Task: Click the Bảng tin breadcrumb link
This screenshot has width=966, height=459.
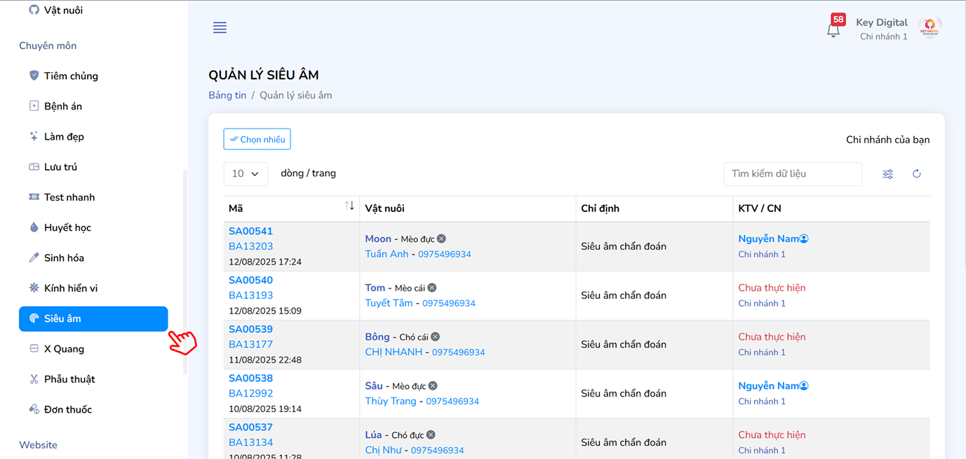Action: tap(227, 95)
